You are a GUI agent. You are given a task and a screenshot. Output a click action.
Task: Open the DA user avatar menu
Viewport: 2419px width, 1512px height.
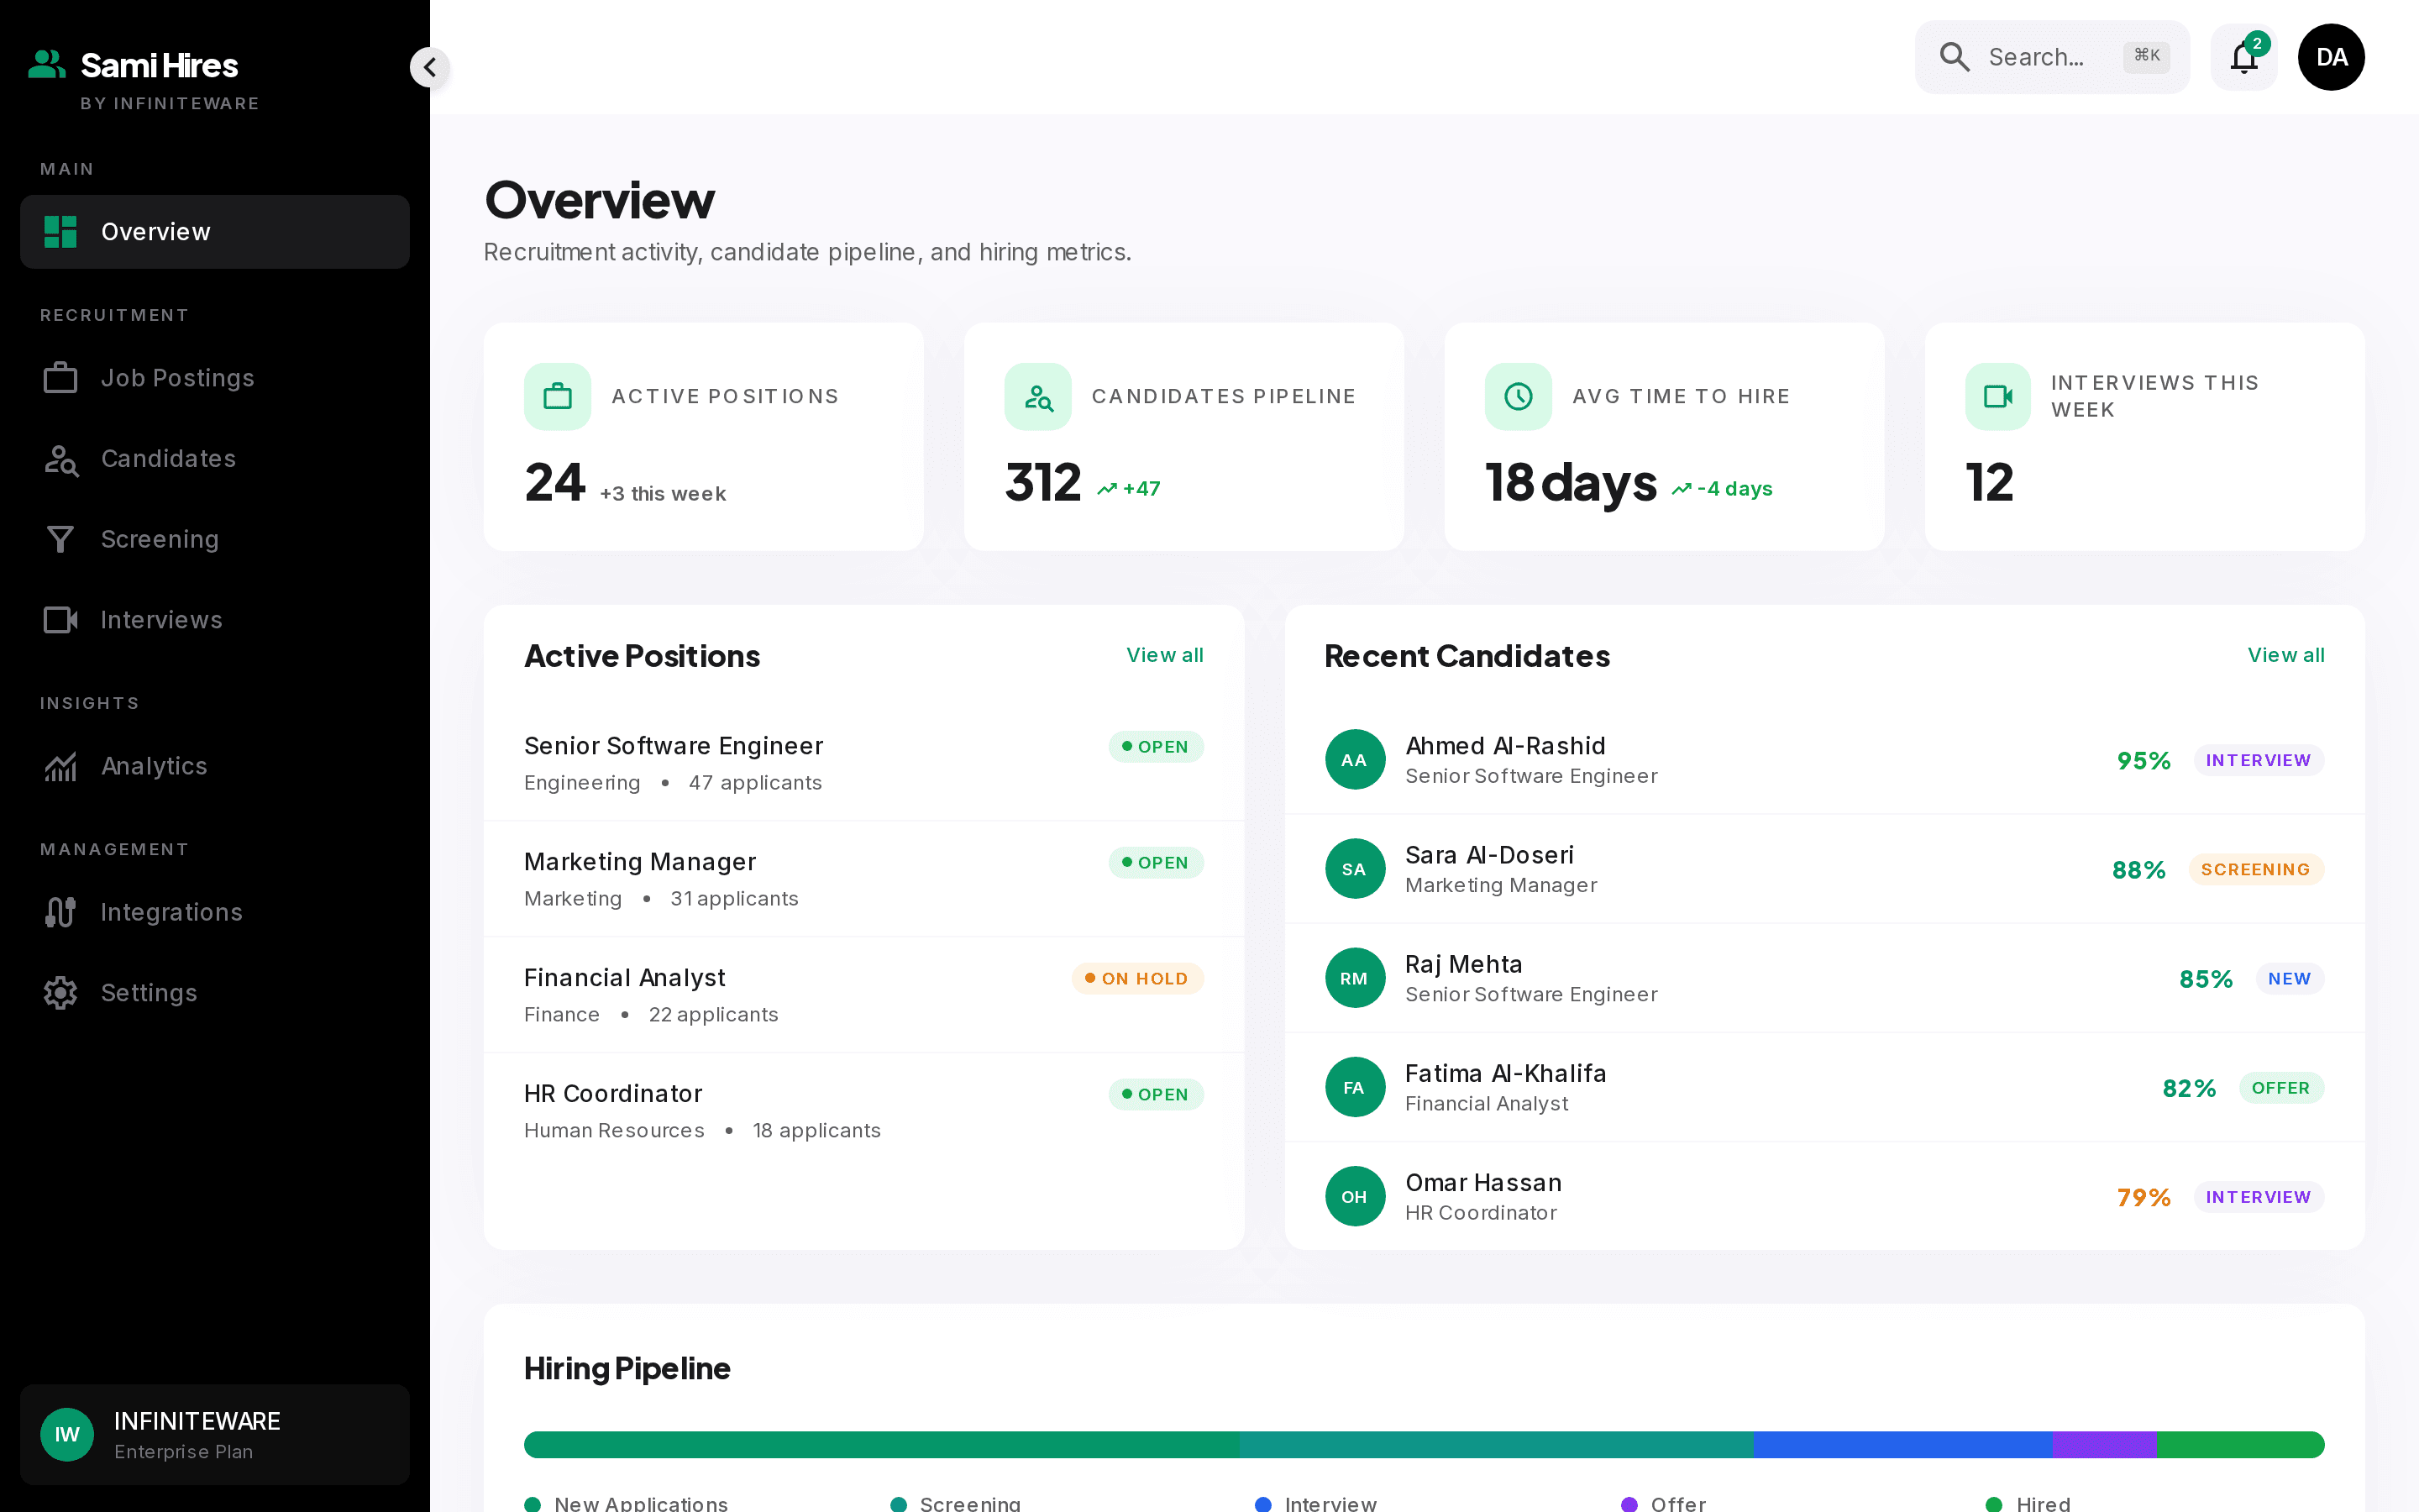pyautogui.click(x=2331, y=57)
